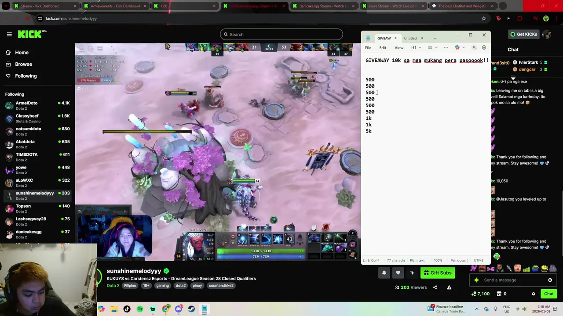Open the danicakesgg channel in Following list

coord(37,234)
